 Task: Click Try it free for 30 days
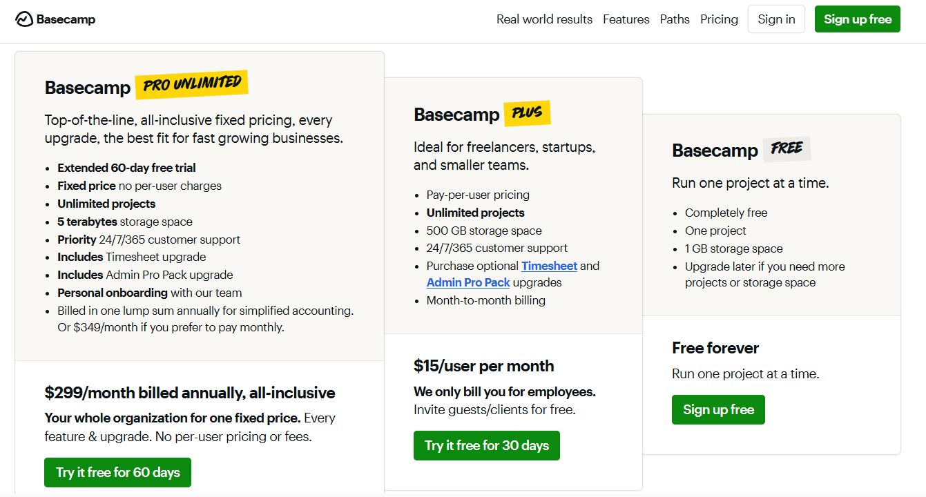[x=487, y=446]
